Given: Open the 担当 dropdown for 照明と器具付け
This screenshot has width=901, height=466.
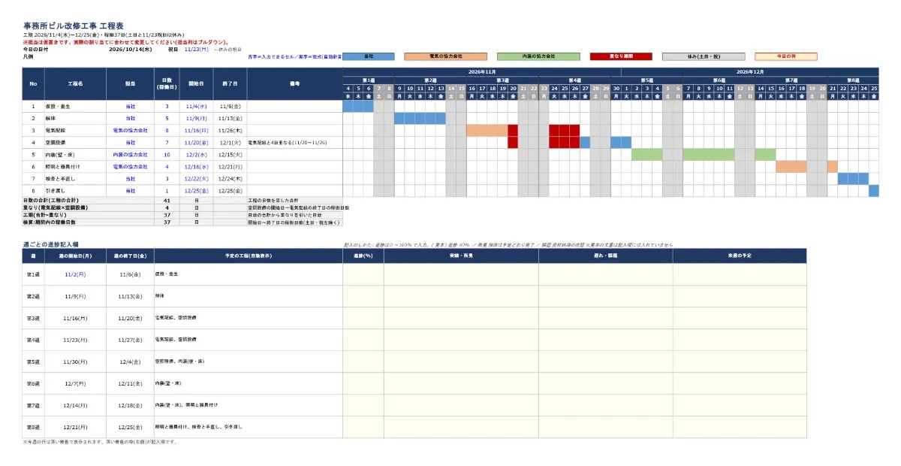Looking at the screenshot, I should [131, 166].
